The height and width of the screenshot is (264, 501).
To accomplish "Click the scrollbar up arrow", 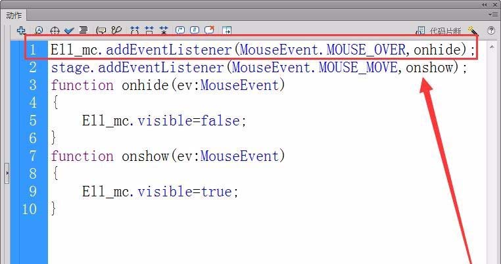I will pos(491,47).
